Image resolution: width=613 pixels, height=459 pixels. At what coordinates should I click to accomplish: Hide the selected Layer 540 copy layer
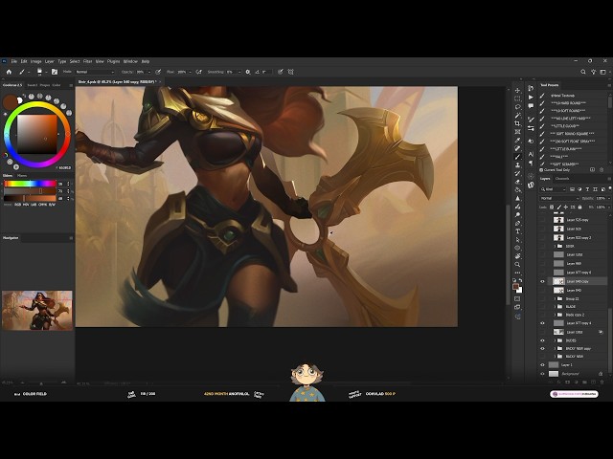(542, 281)
